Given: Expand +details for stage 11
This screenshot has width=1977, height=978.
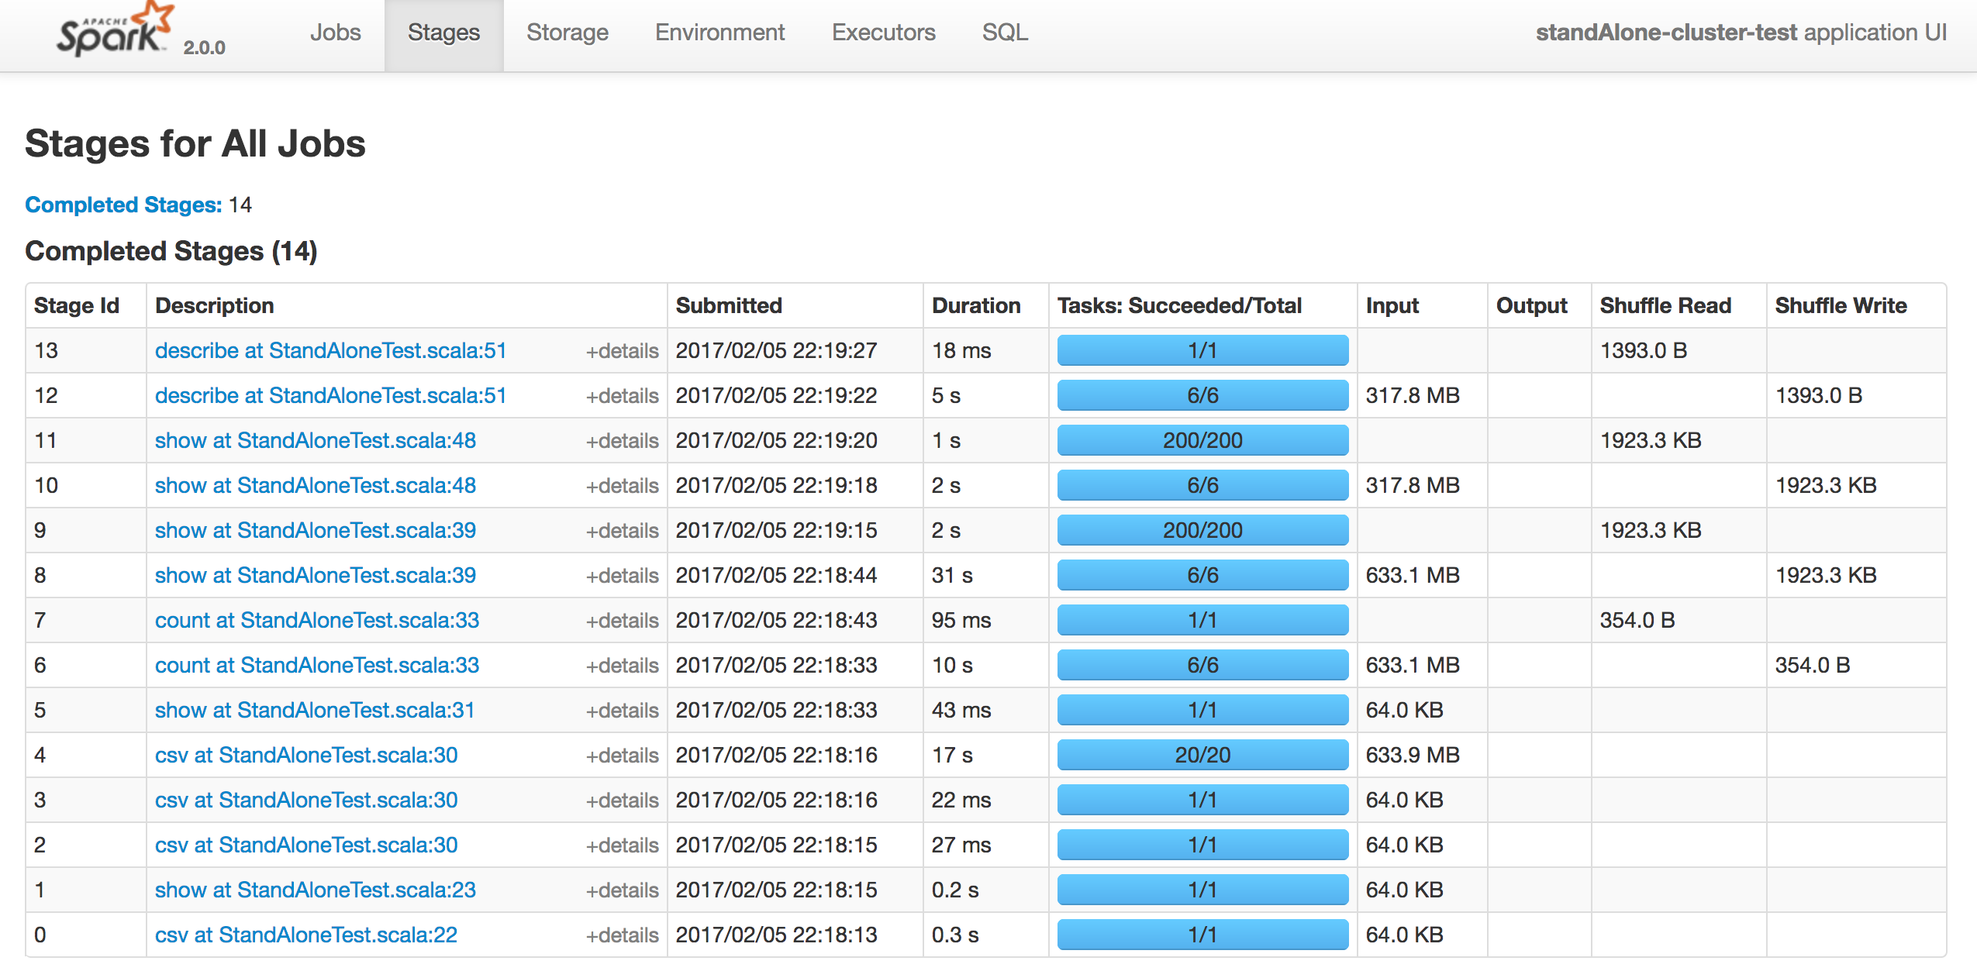Looking at the screenshot, I should click(x=622, y=441).
